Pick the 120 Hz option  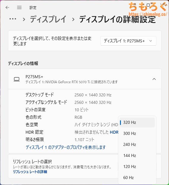click(137, 166)
